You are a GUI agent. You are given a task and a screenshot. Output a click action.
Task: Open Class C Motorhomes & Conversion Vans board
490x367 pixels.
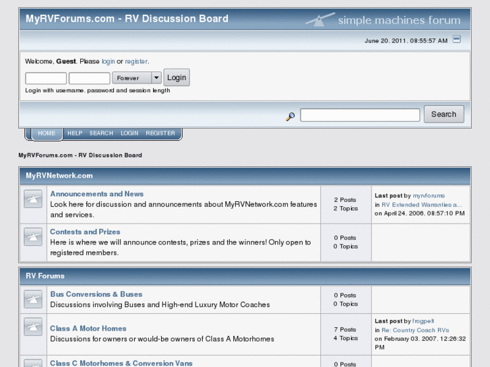point(121,363)
